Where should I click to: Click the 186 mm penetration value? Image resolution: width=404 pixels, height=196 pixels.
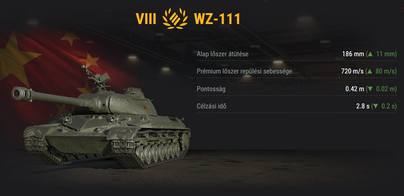[353, 54]
